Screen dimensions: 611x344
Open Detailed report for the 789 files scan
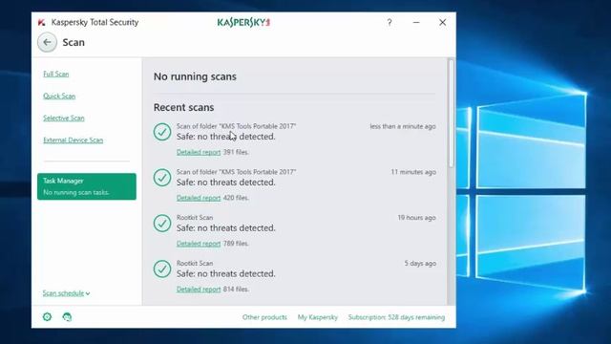tap(199, 244)
